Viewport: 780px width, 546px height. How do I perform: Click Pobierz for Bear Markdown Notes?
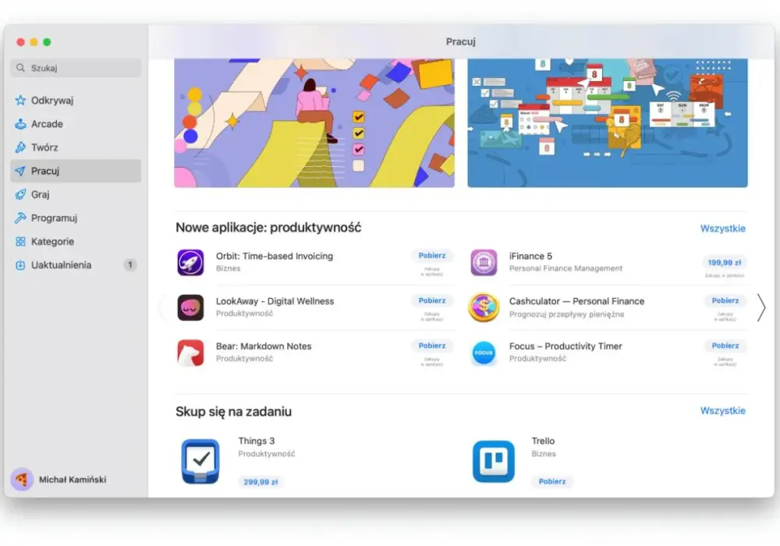(x=432, y=346)
